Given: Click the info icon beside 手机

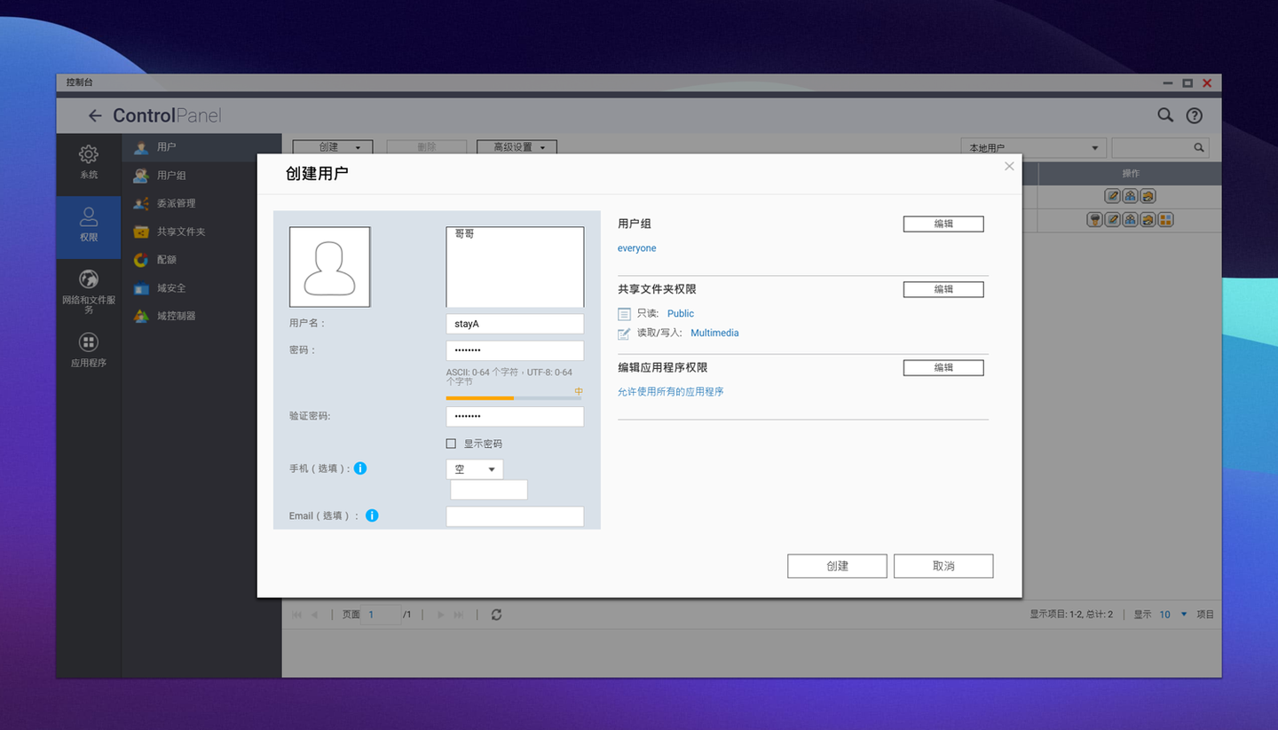Looking at the screenshot, I should 360,468.
